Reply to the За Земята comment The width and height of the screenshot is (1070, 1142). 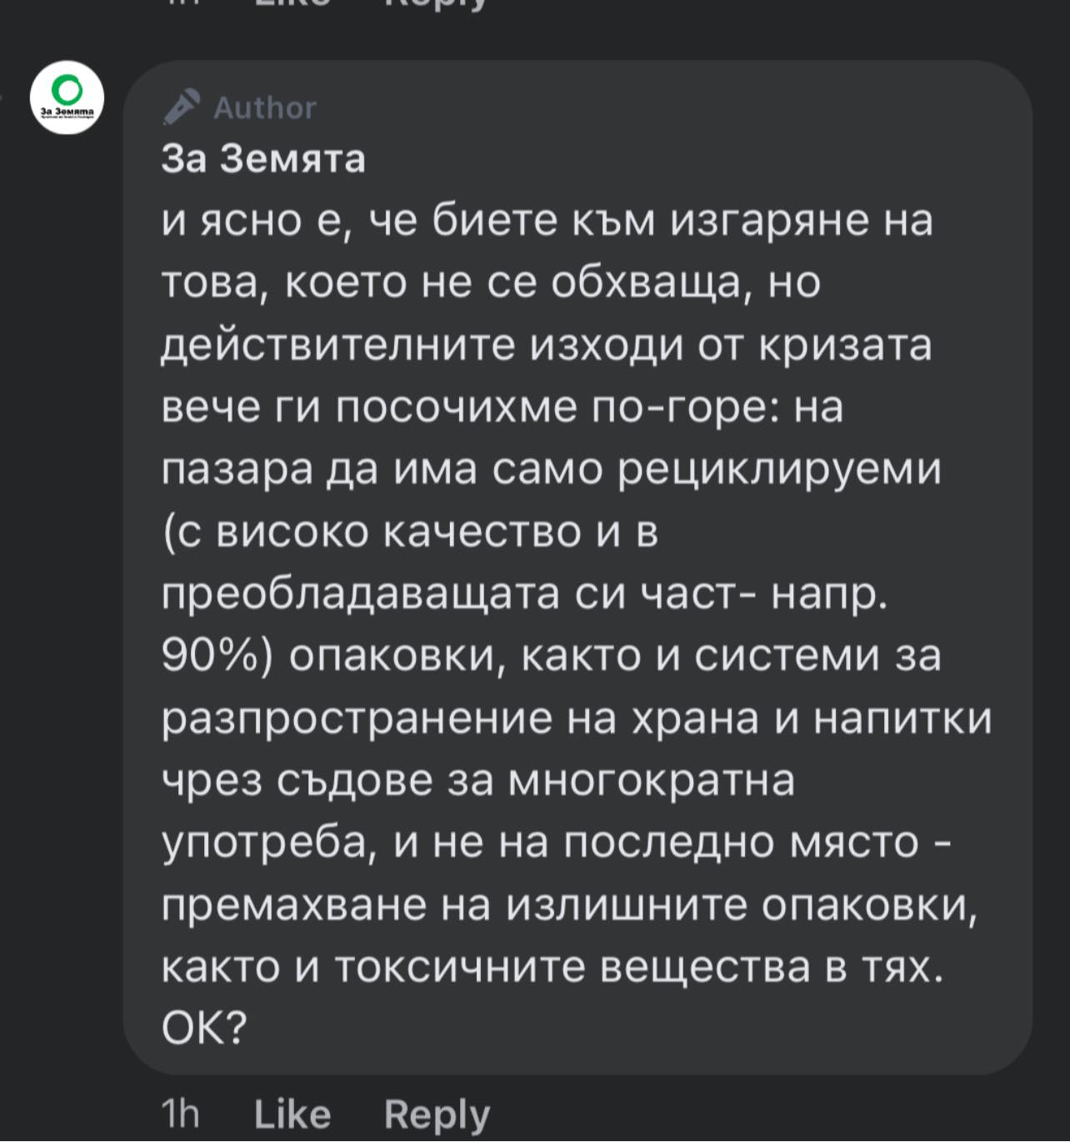pos(437,1115)
